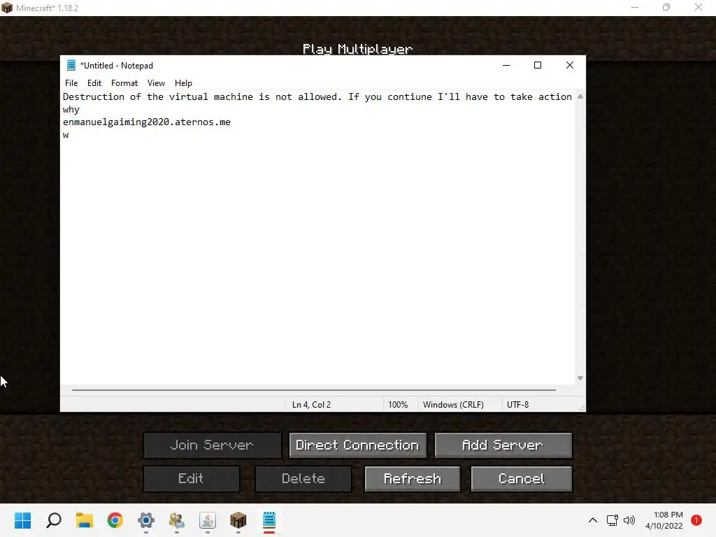716x537 pixels.
Task: Place cursor in 'enmanuelgaiming2020.aternos.me' line
Action: (147, 122)
